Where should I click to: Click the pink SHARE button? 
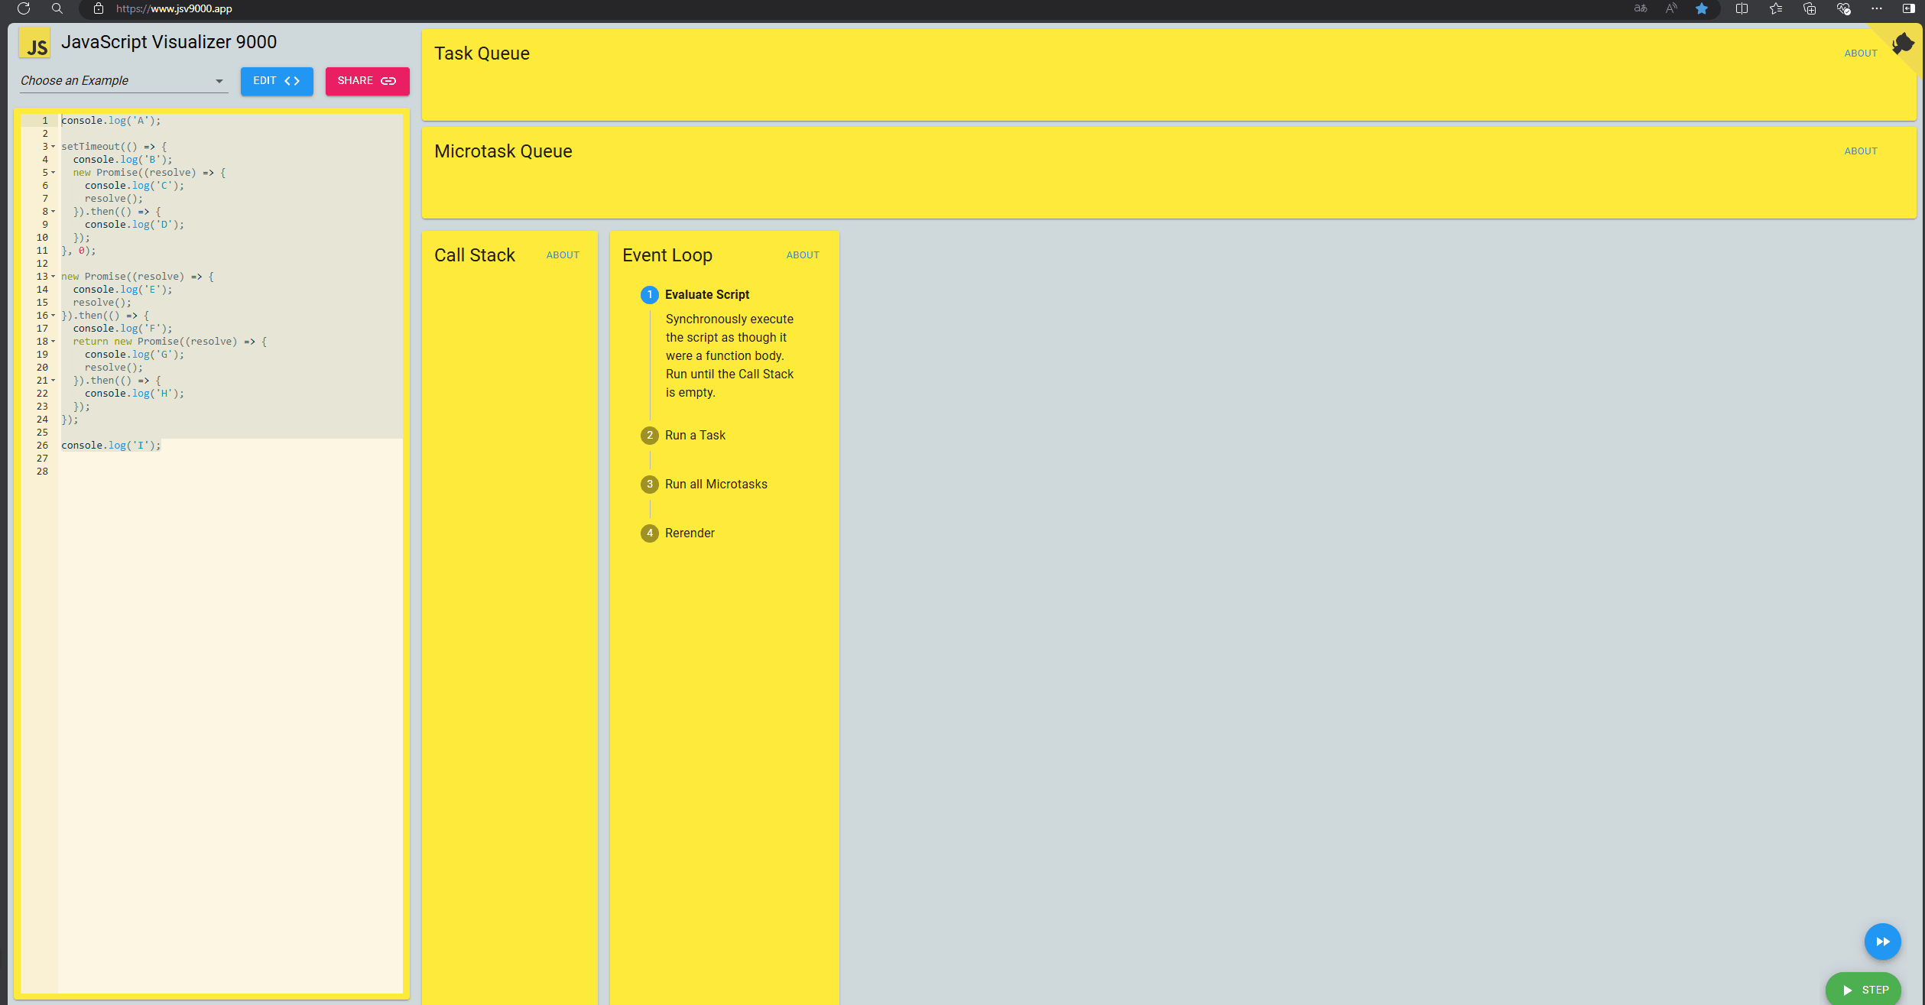[367, 81]
